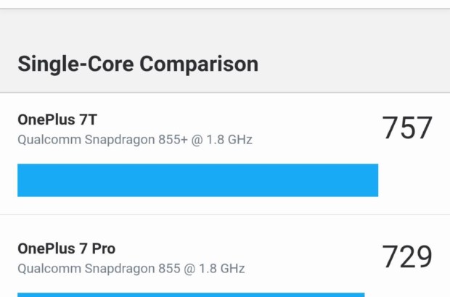Screen dimensions: 450x297
Task: Click the word Single-Core in the heading
Action: click(x=75, y=64)
